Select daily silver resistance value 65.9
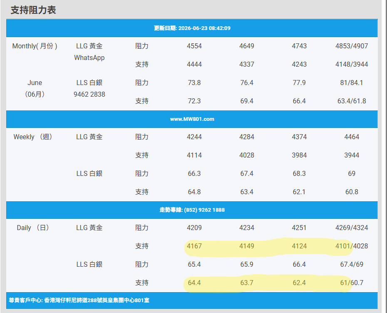This screenshot has width=387, height=313. [x=247, y=264]
